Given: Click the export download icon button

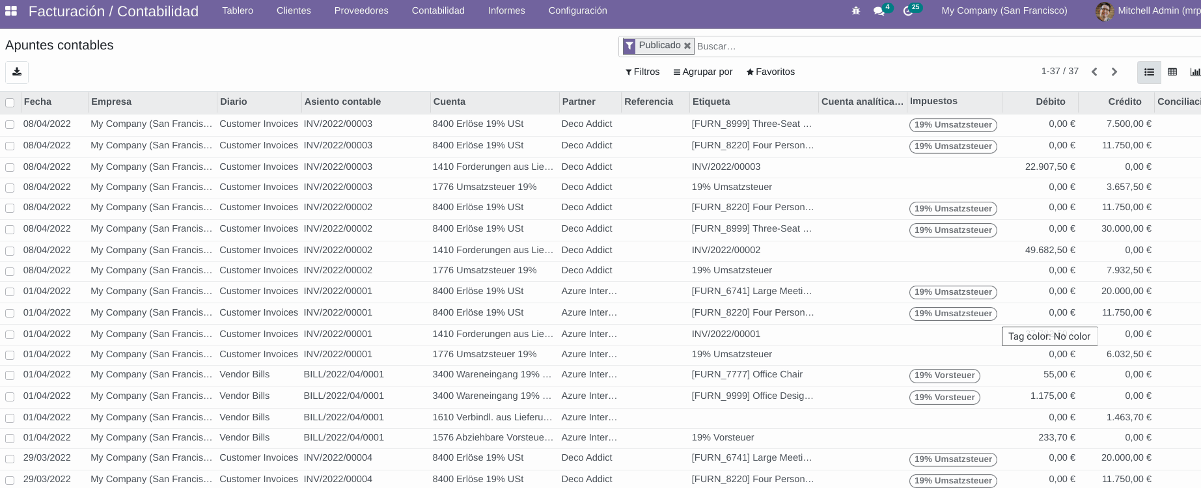Looking at the screenshot, I should click(x=17, y=72).
